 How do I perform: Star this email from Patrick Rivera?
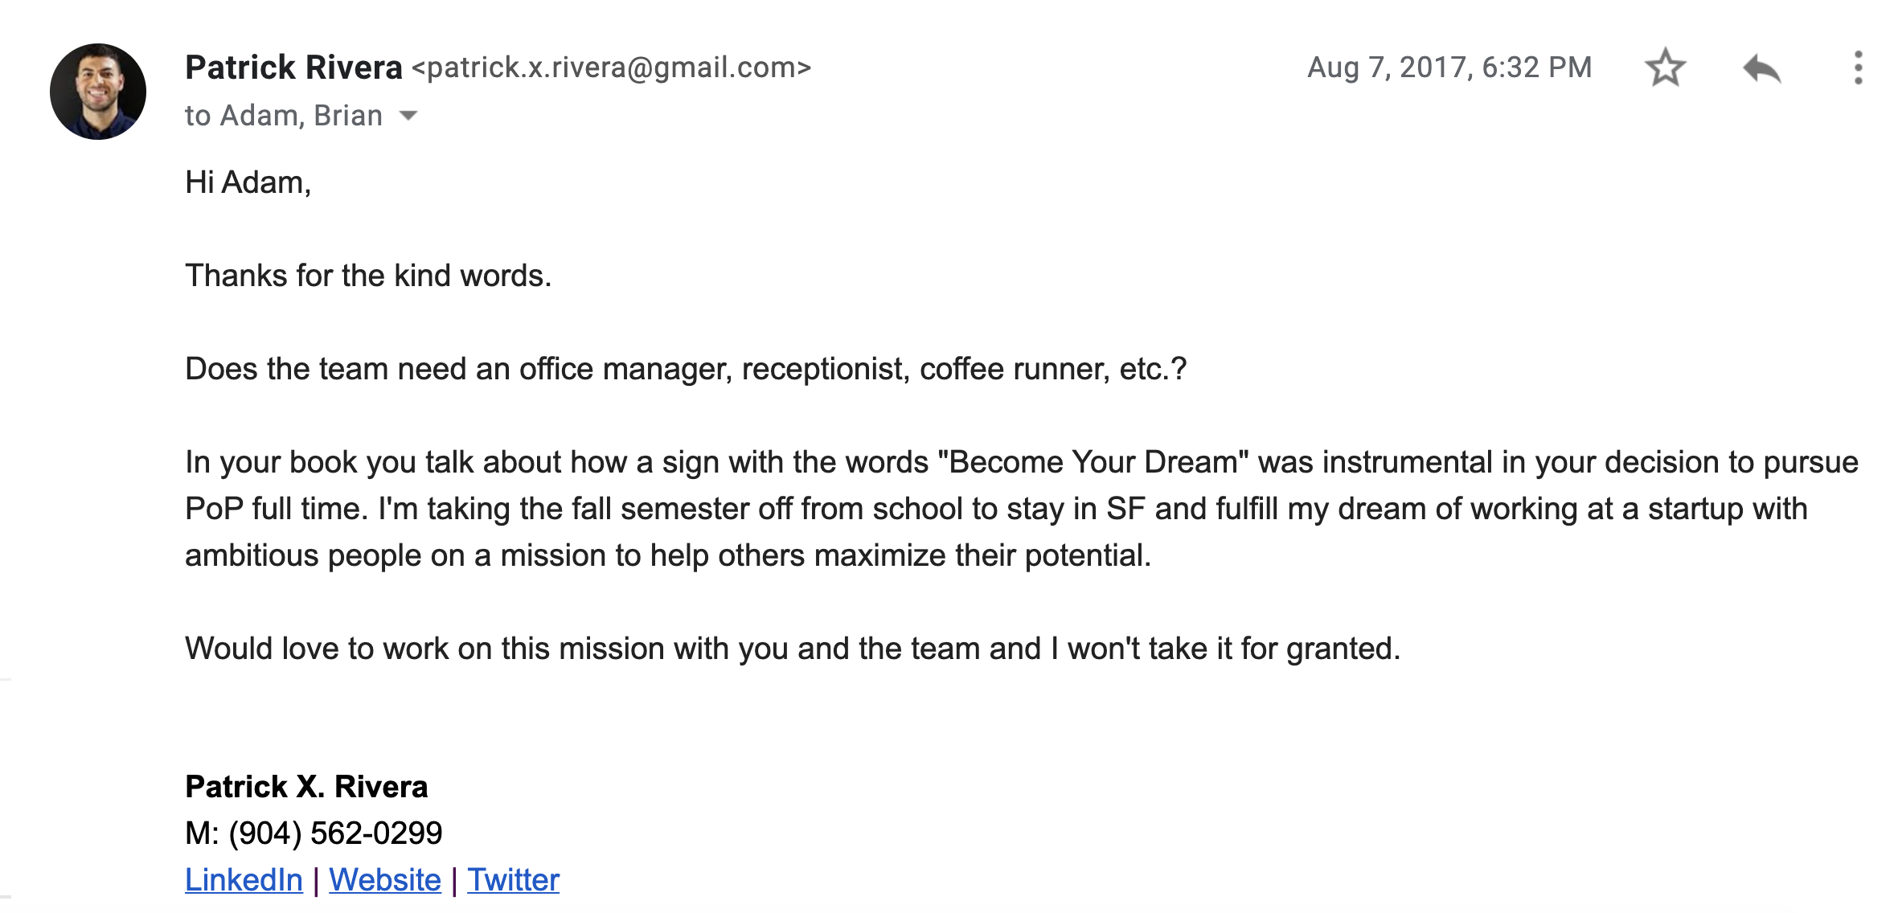tap(1665, 68)
